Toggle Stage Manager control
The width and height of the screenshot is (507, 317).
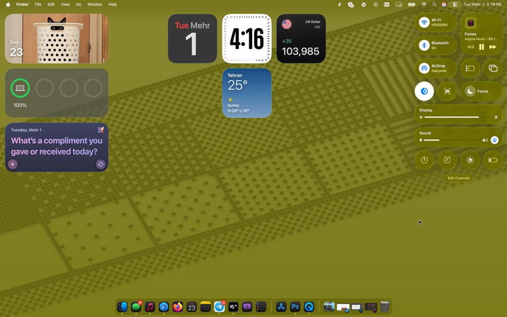pos(470,68)
